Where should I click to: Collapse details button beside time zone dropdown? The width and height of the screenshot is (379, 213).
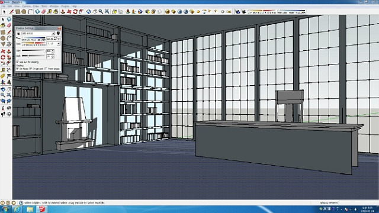(58, 33)
